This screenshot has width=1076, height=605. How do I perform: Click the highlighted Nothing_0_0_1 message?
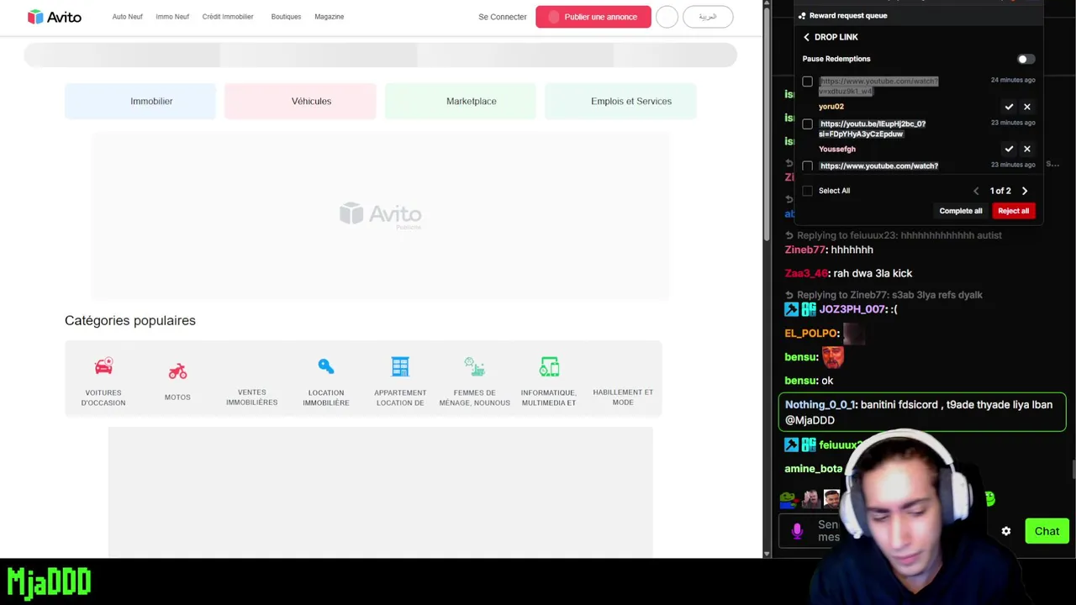tap(922, 413)
